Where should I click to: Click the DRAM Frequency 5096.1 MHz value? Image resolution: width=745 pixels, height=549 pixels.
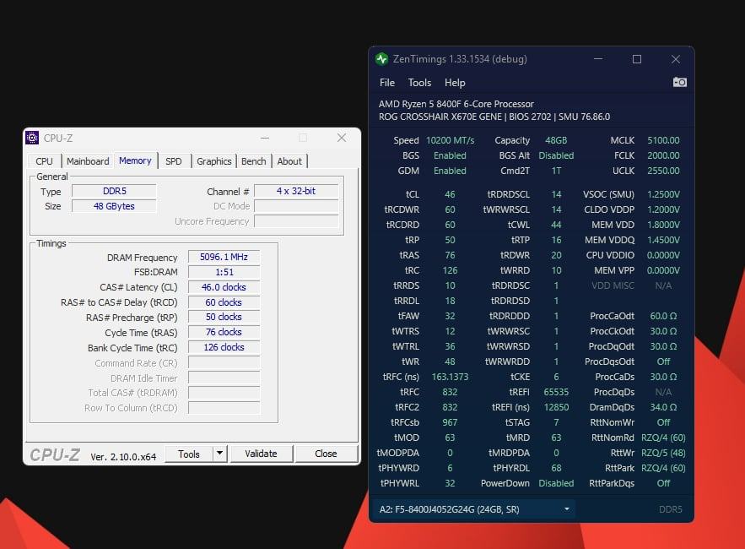tap(224, 257)
